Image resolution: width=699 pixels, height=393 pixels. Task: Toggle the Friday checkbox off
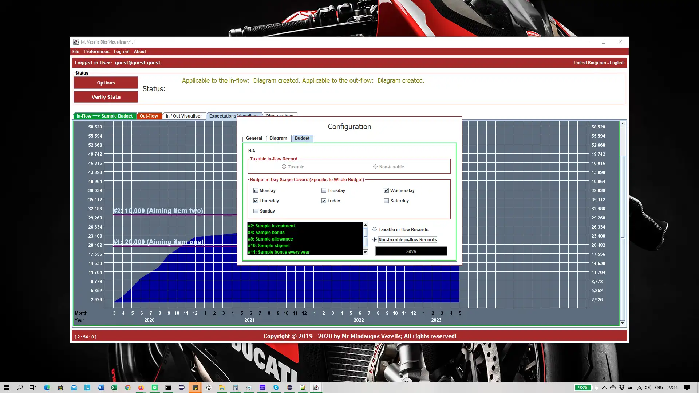tap(324, 201)
